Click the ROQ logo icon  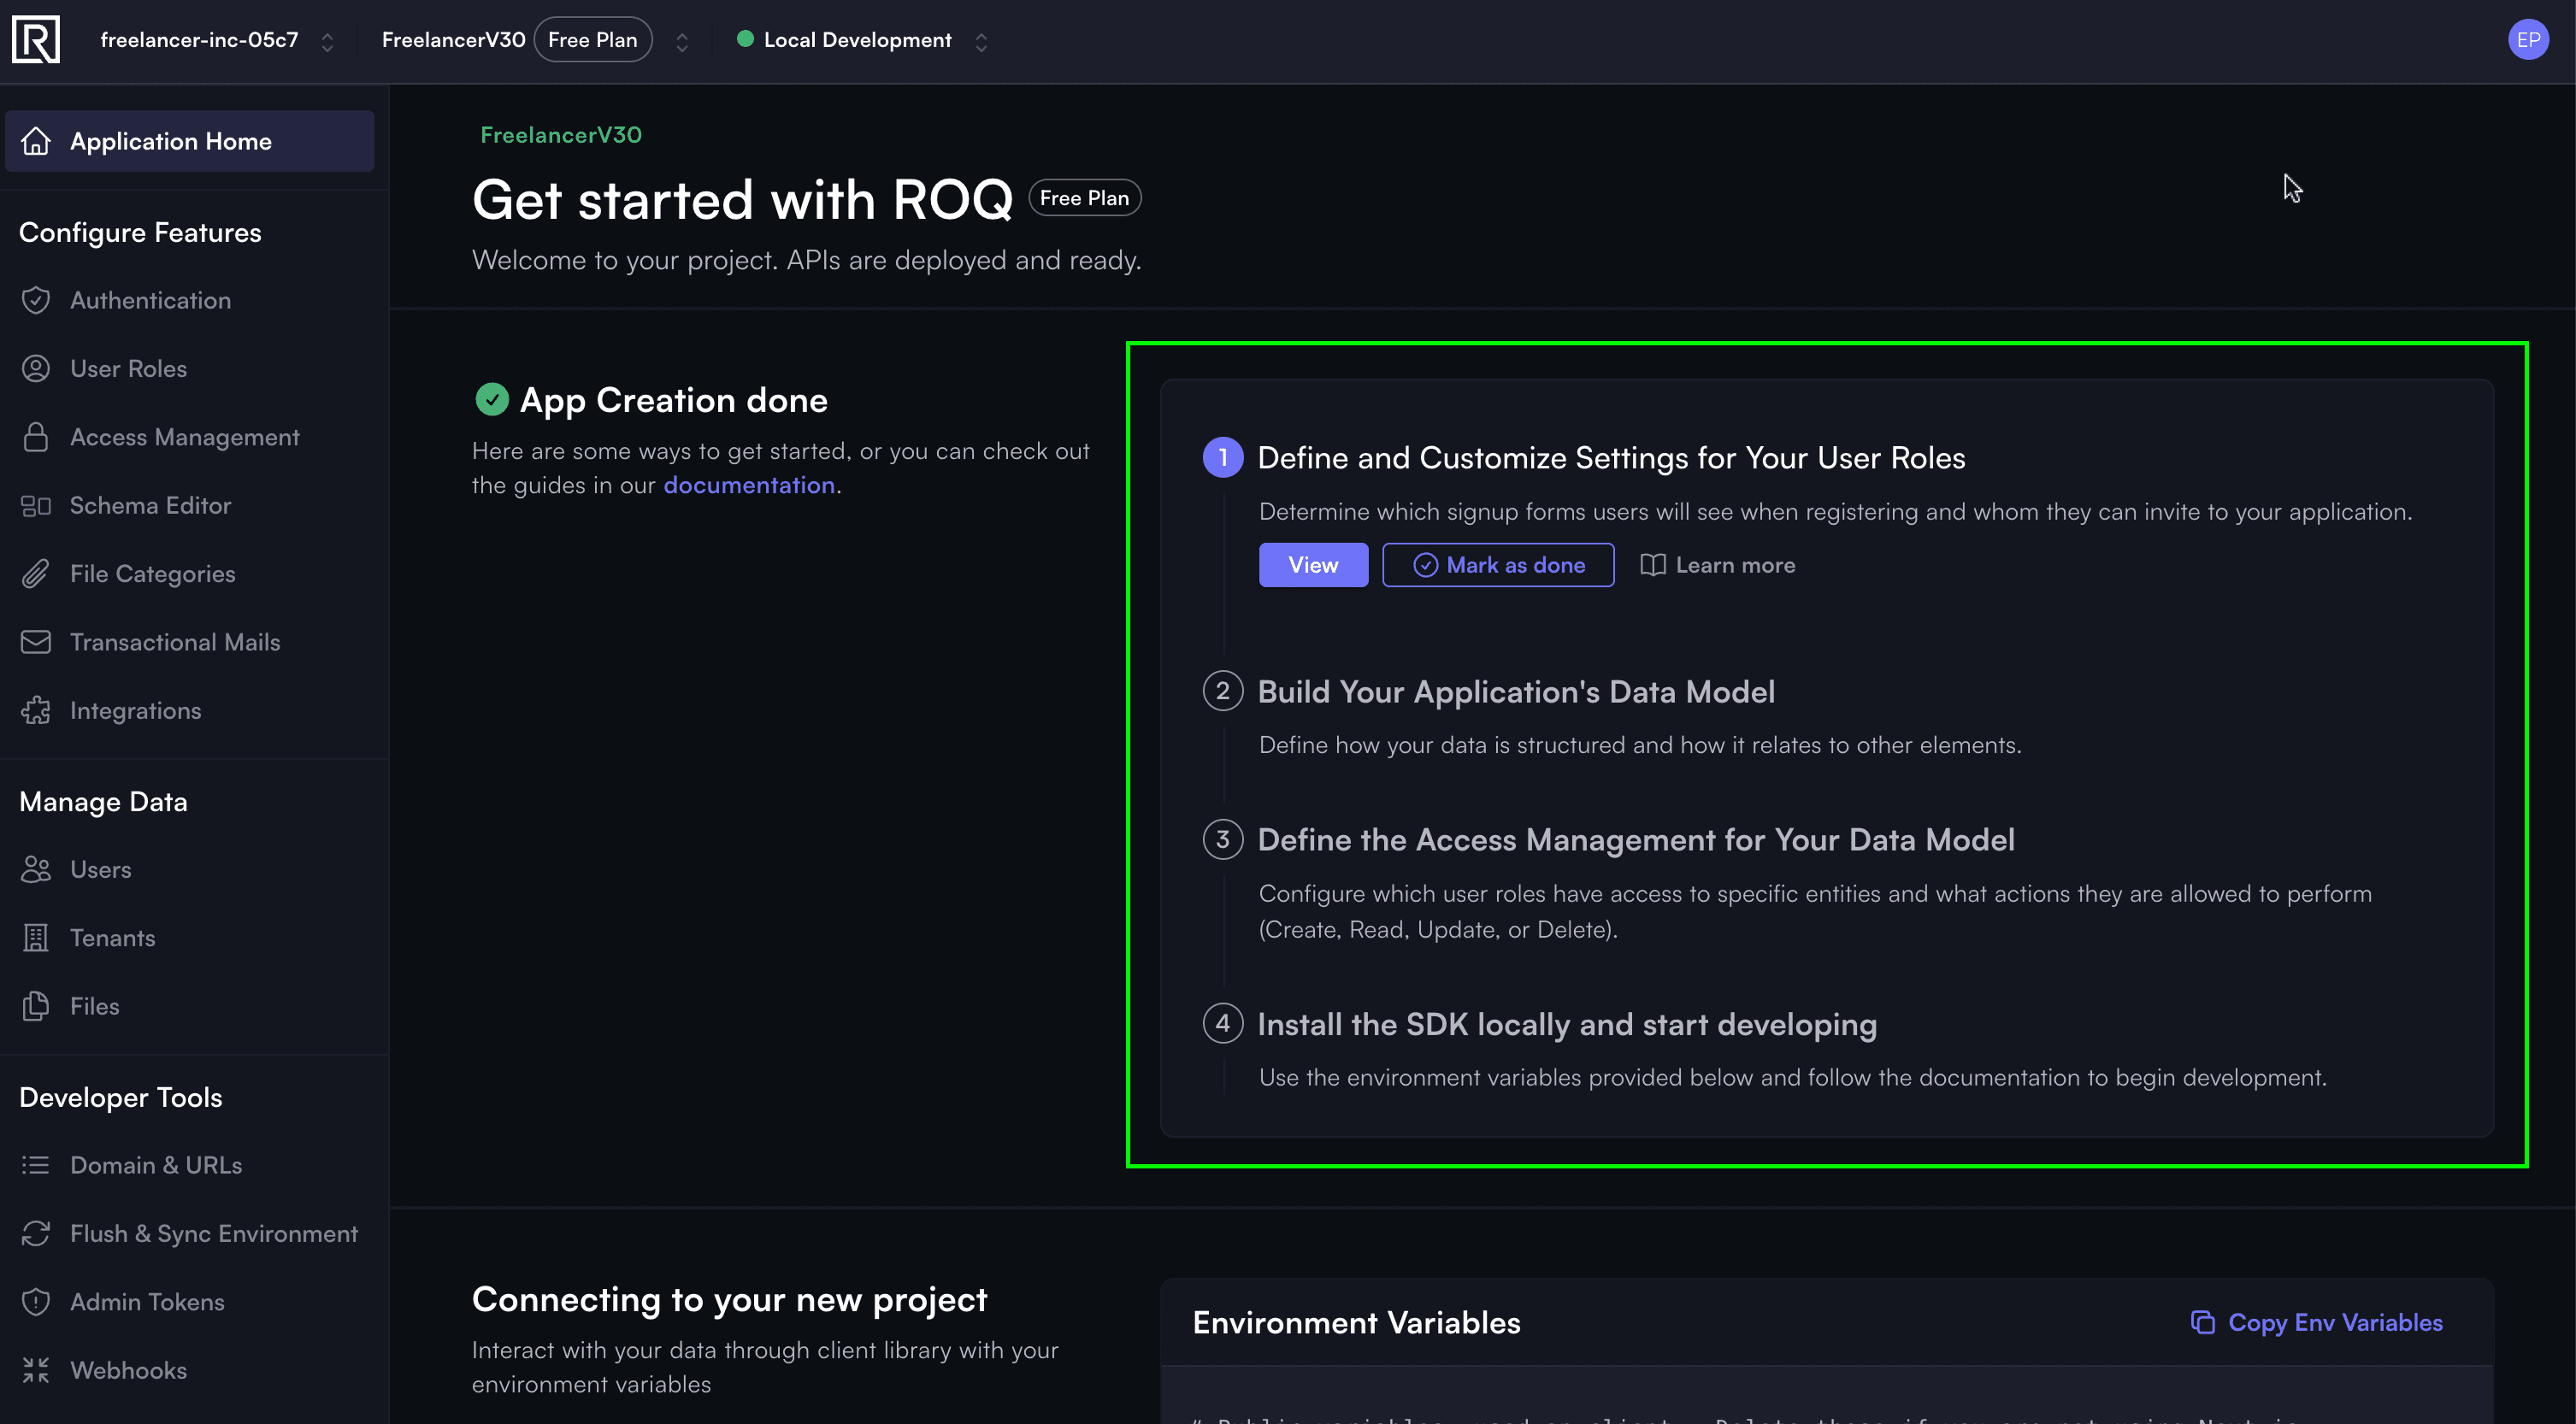pos(36,40)
